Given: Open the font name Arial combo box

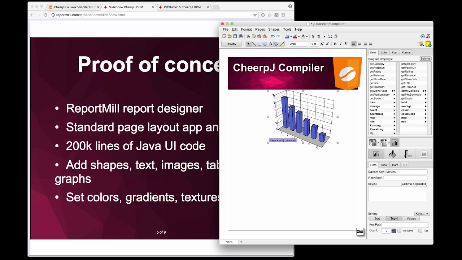Looking at the screenshot, I should [x=298, y=44].
